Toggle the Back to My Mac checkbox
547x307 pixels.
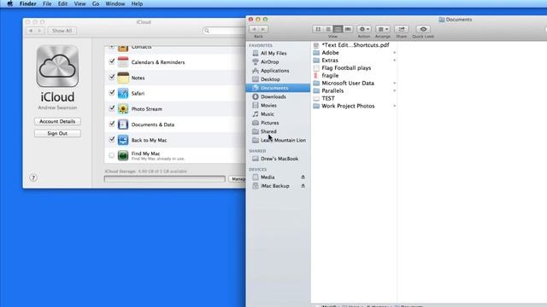click(x=112, y=140)
